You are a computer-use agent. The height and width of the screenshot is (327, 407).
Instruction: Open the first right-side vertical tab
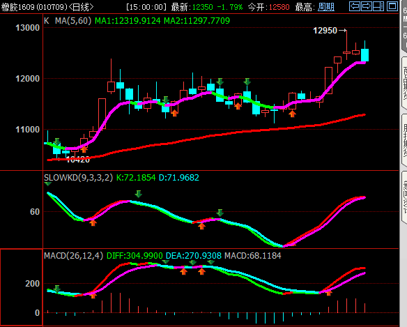click(404, 83)
